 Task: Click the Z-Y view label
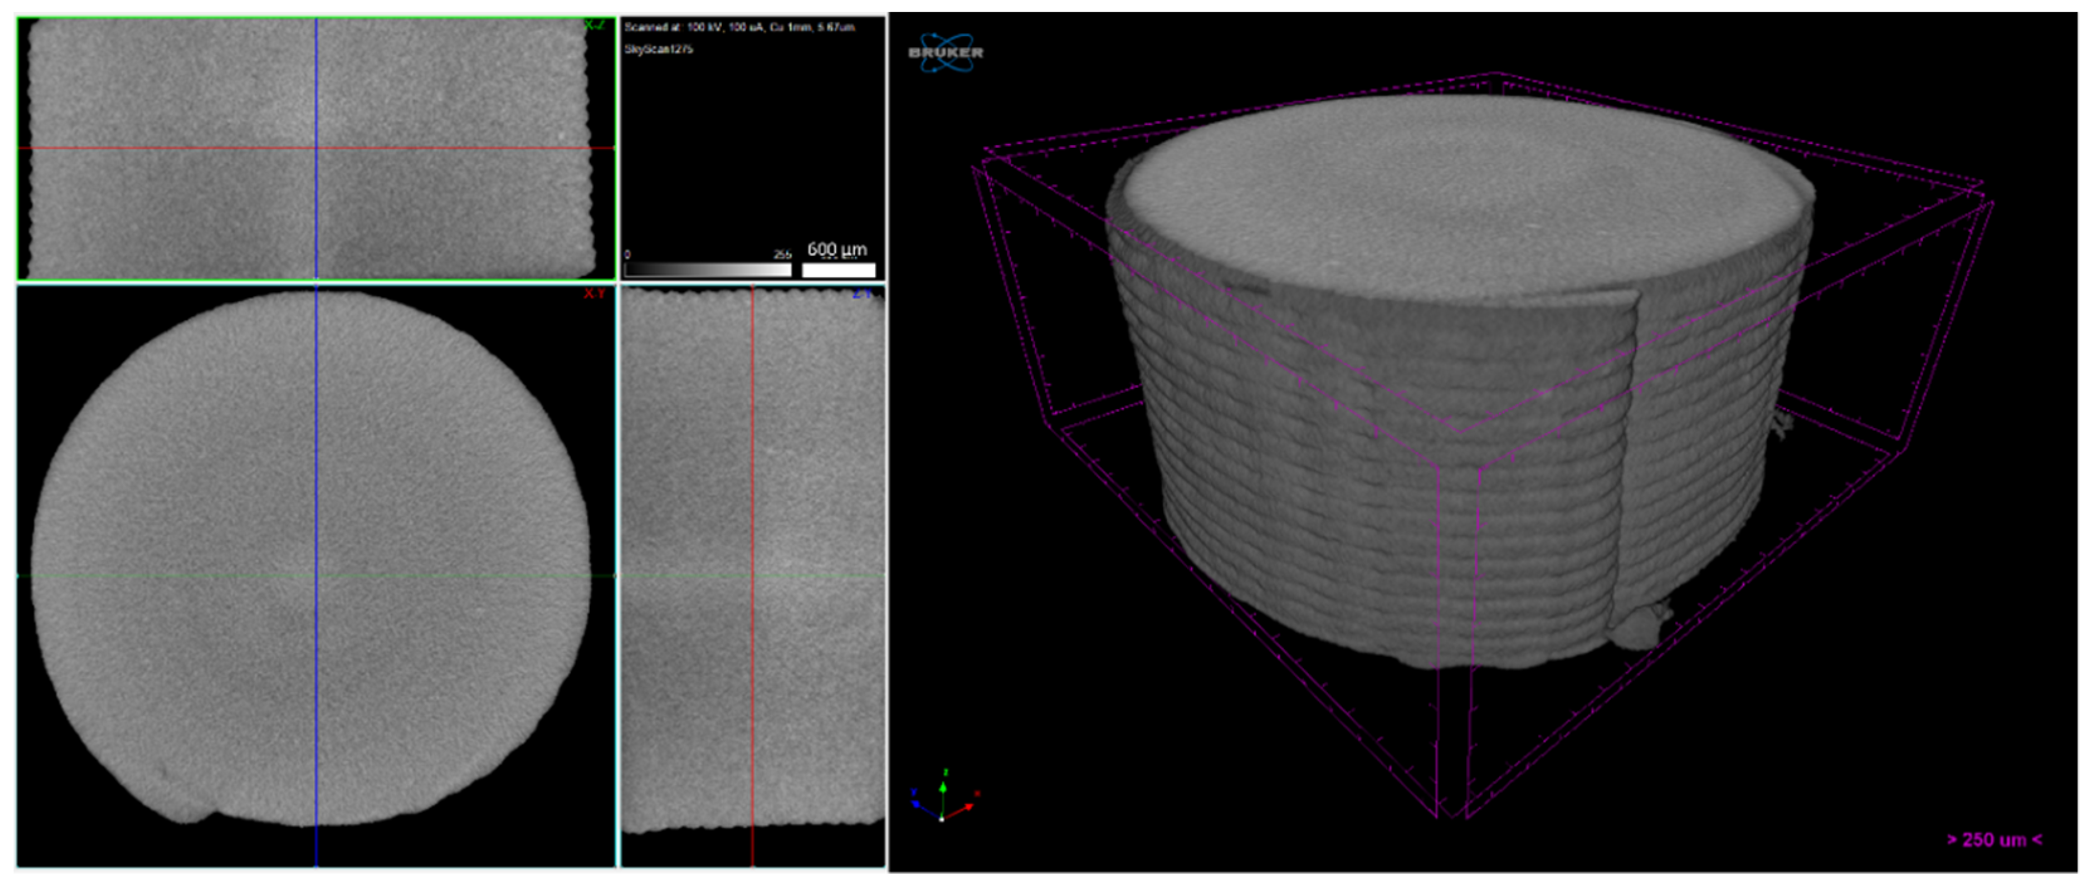pyautogui.click(x=861, y=293)
